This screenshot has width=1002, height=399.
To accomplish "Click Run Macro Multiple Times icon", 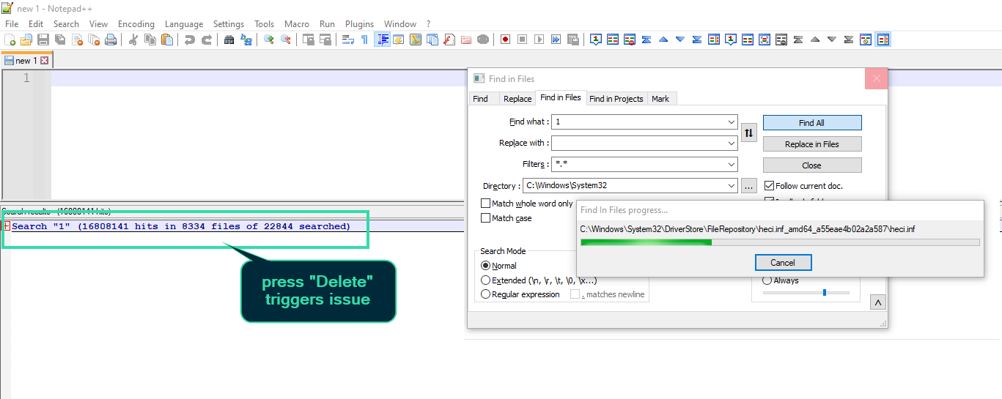I will [556, 40].
